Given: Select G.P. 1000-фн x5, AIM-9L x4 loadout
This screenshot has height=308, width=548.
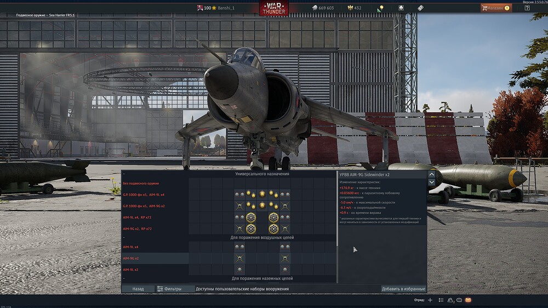Looking at the screenshot, I should click(144, 195).
